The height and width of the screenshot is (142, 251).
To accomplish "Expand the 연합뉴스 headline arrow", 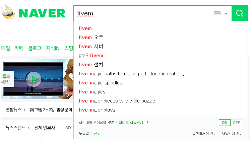I will (25, 110).
